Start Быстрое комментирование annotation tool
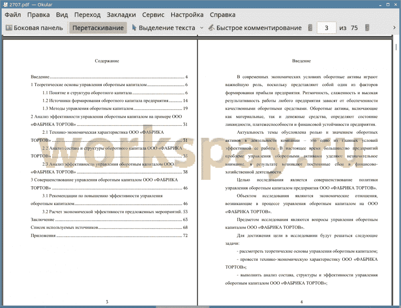This screenshot has width=401, height=308. (x=255, y=28)
